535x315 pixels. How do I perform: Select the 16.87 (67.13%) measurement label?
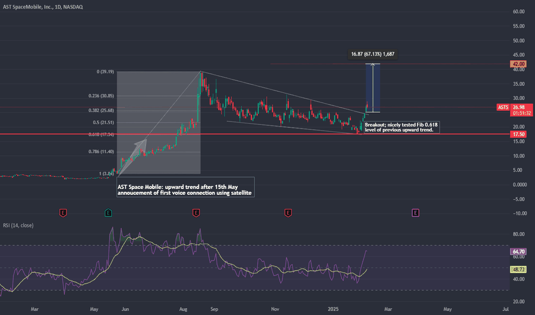pyautogui.click(x=373, y=54)
